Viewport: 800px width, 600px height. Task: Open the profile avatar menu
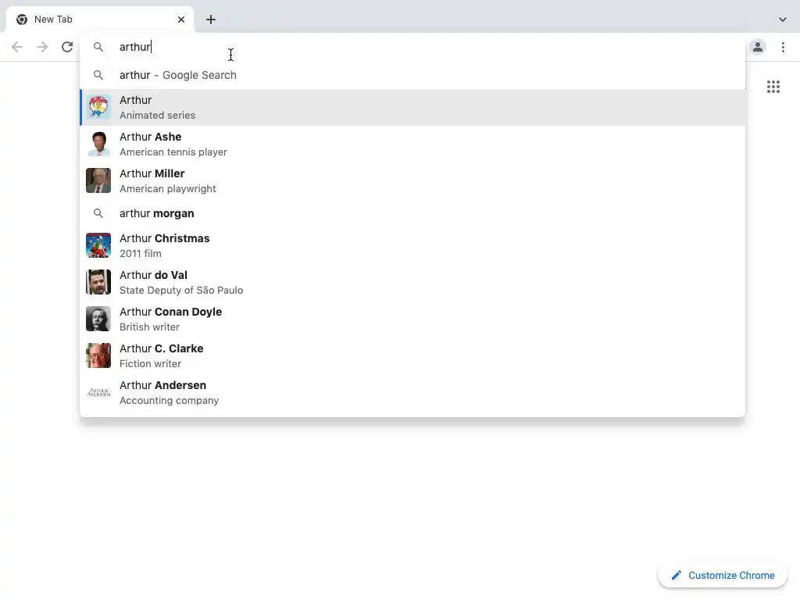click(x=758, y=47)
